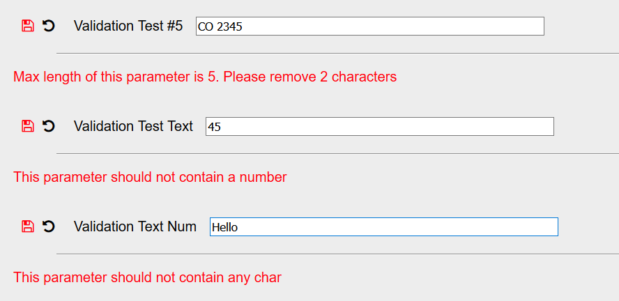Screen dimensions: 619x301
Task: Focus the input field containing CO 2345
Action: (x=369, y=26)
